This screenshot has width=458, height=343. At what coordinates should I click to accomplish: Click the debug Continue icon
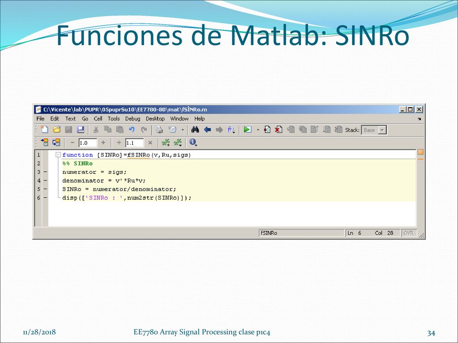pyautogui.click(x=327, y=130)
